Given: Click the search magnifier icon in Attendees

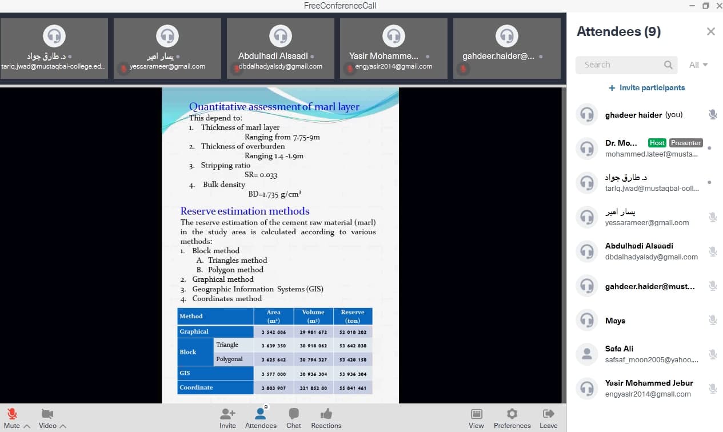Looking at the screenshot, I should pos(668,65).
